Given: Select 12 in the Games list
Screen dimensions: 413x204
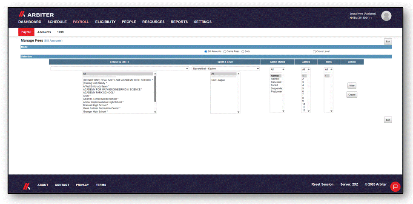Looking at the screenshot, I should (x=304, y=110).
